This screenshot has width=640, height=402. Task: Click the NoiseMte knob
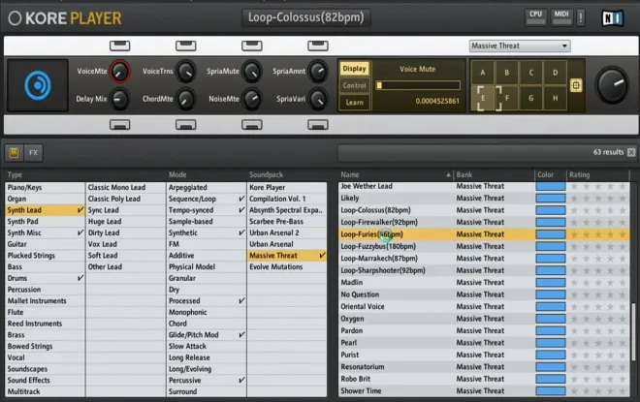point(252,99)
